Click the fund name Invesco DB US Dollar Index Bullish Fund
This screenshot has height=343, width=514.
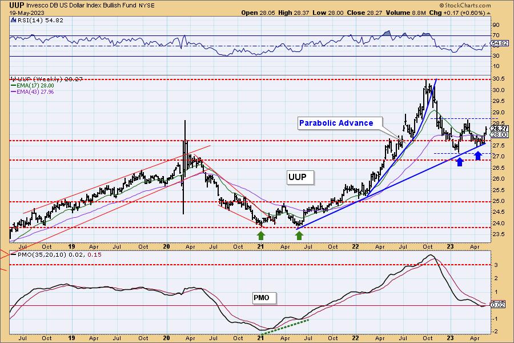(82, 6)
